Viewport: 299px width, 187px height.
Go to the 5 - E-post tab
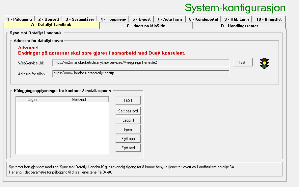pyautogui.click(x=141, y=19)
